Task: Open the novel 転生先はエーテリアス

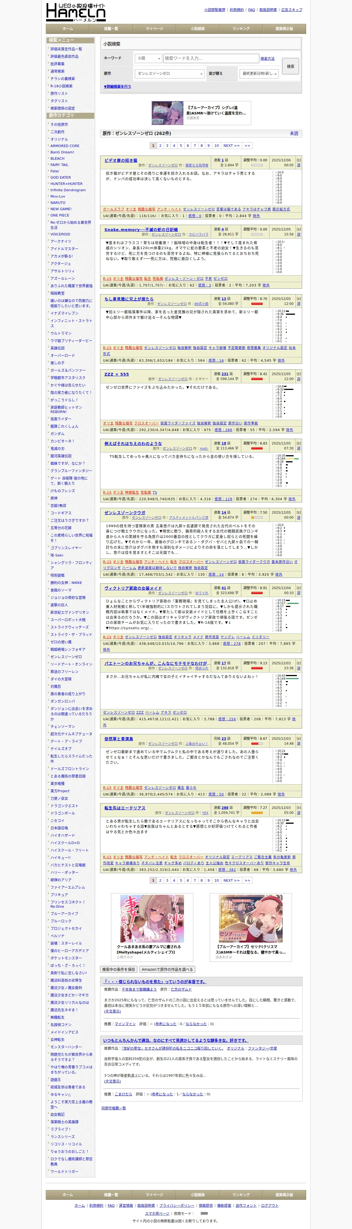Action: point(125,808)
